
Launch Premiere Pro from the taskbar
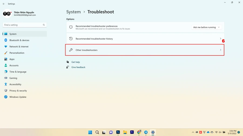click(132, 132)
